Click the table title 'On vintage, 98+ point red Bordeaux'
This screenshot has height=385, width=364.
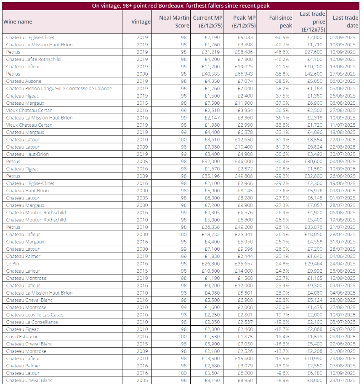tap(181, 5)
